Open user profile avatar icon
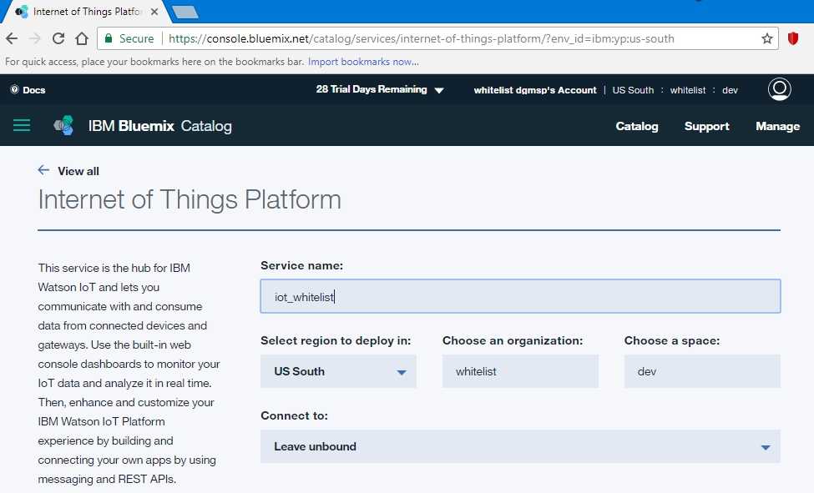Screen dimensions: 814x493 [779, 89]
